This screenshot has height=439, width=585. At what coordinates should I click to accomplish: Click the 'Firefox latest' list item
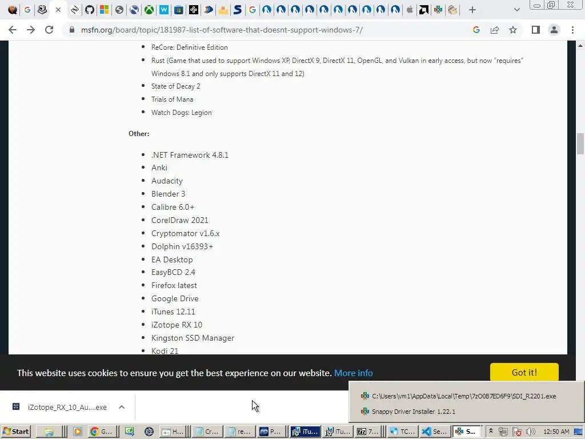174,285
